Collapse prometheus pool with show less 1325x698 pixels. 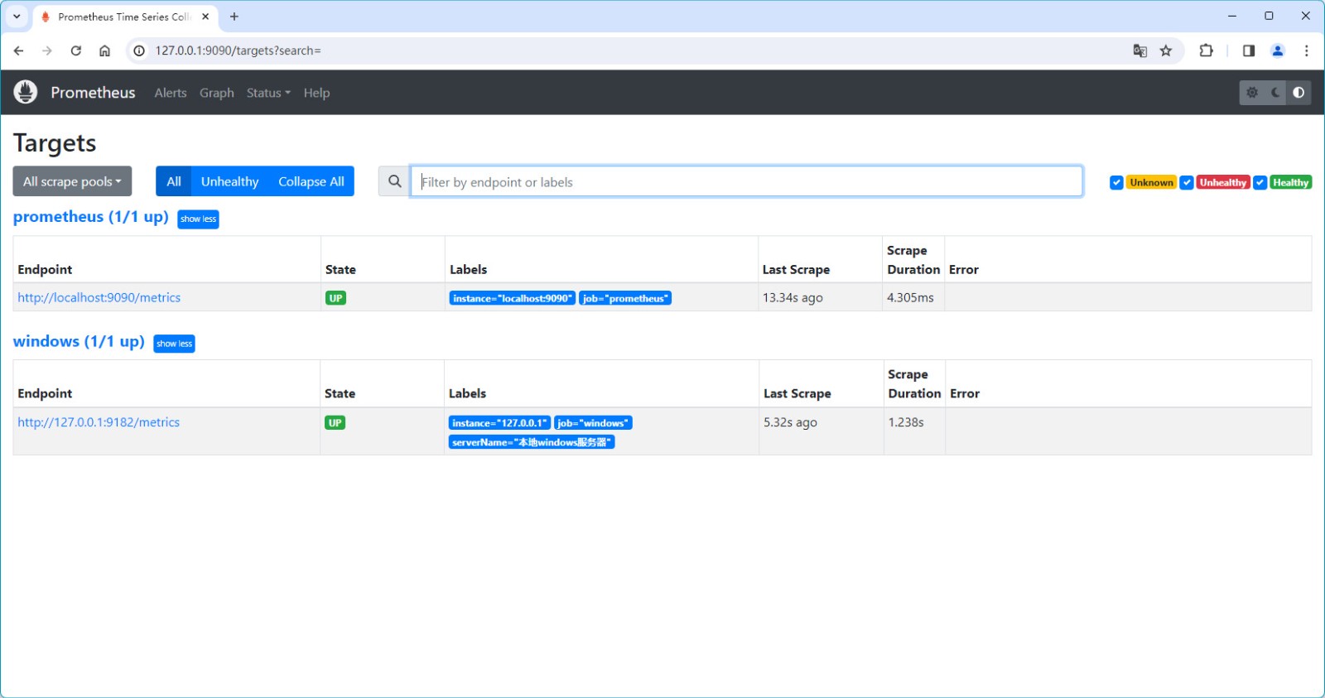(198, 219)
